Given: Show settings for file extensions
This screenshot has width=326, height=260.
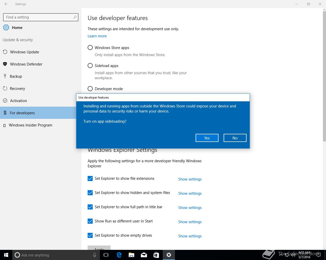Looking at the screenshot, I should (190, 179).
